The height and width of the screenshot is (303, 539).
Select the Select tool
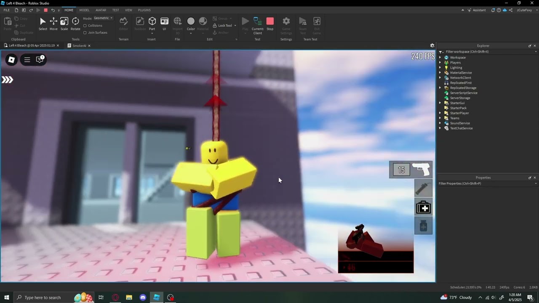point(43,24)
